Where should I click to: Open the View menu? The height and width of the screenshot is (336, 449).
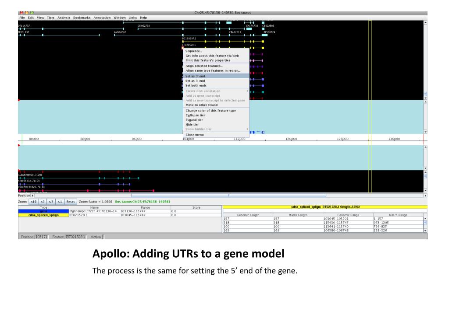point(40,17)
